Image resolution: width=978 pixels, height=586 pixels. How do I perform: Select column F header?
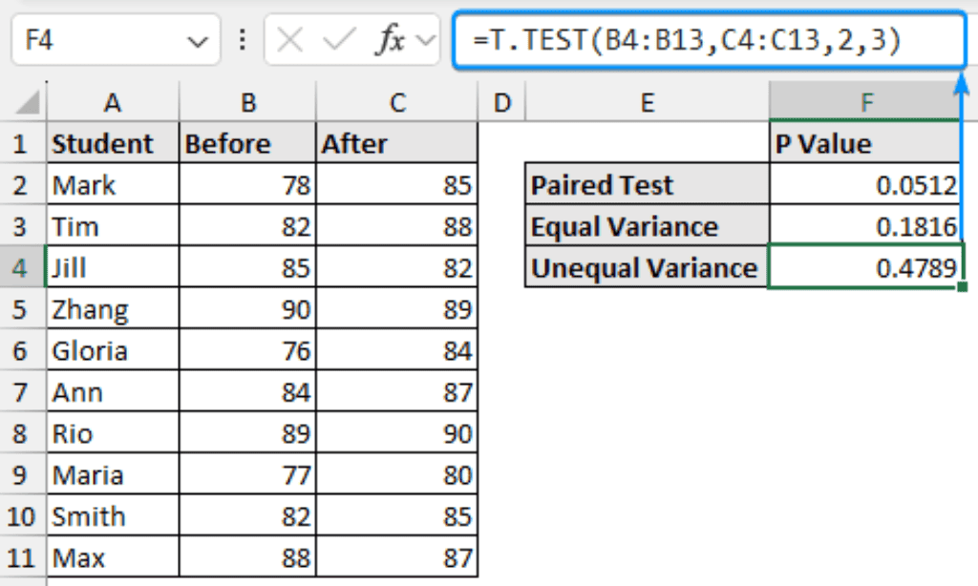point(865,102)
